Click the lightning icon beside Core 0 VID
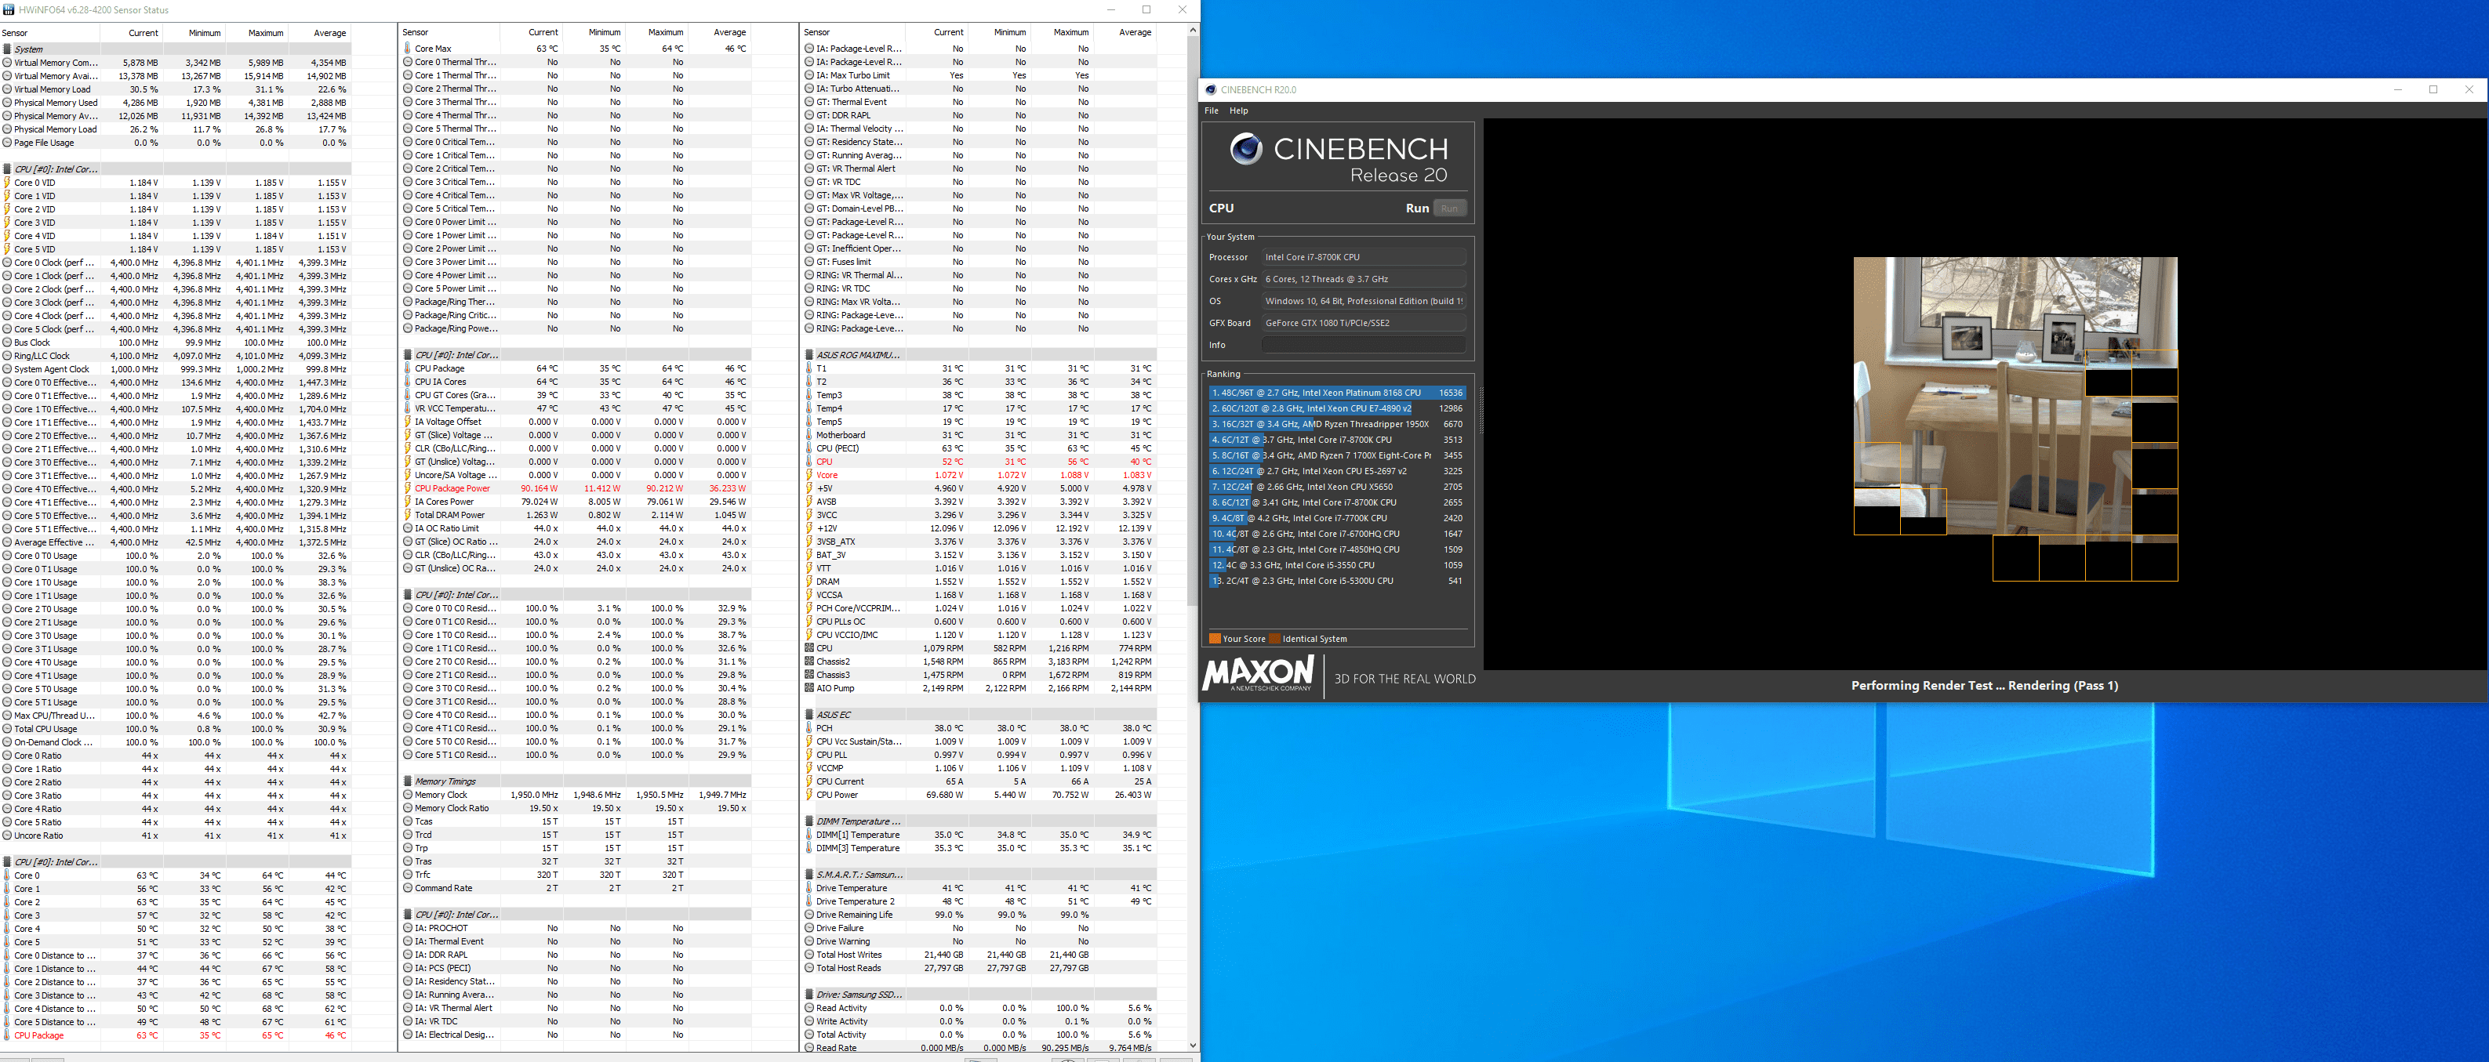The height and width of the screenshot is (1062, 2489). [x=7, y=183]
